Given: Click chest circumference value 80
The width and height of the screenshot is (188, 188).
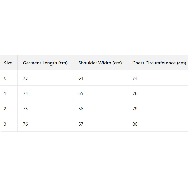Looking at the screenshot, I should point(135,124).
